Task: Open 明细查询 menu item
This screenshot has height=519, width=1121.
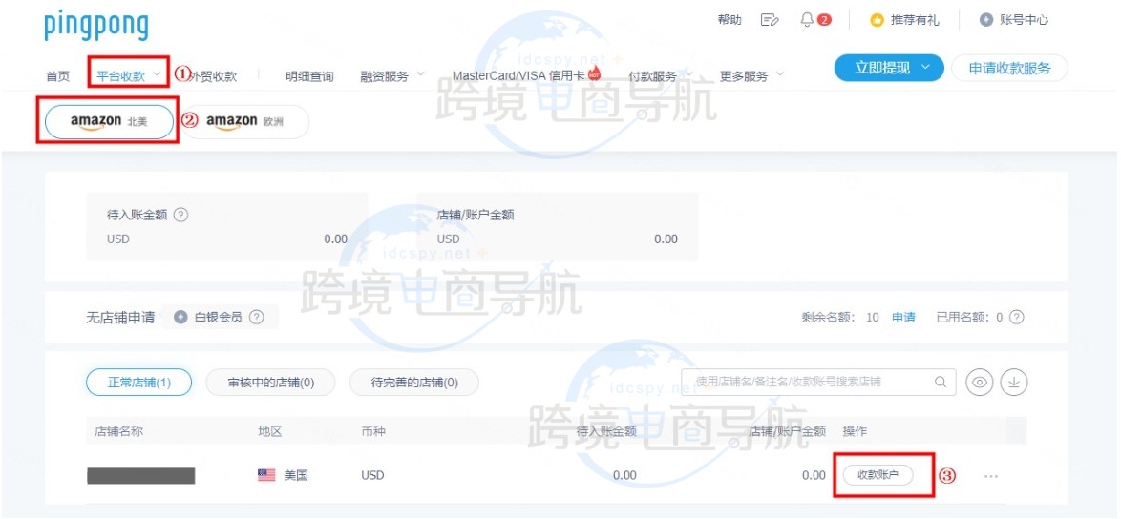Action: coord(309,76)
